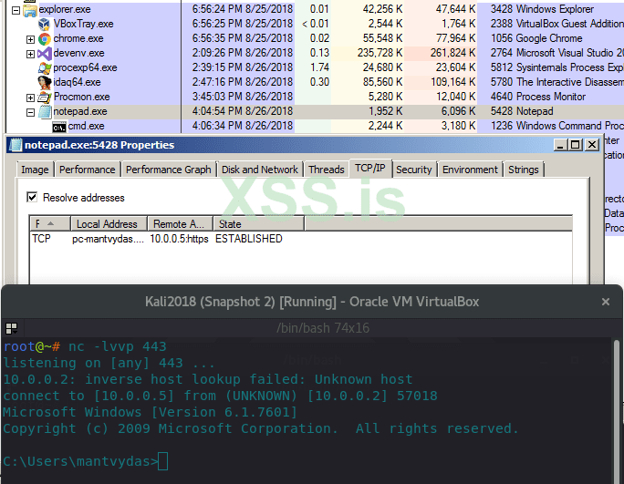Click the terminal split-layout grid icon

(x=12, y=328)
